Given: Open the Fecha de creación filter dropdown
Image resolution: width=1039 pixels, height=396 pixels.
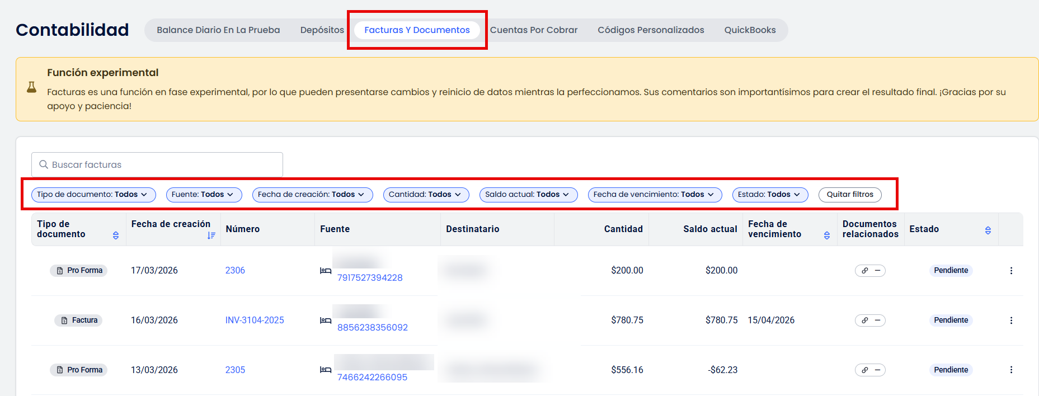Looking at the screenshot, I should pos(312,195).
